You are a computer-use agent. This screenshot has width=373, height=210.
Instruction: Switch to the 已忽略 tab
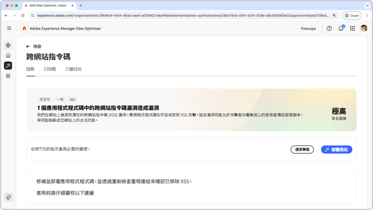(50, 69)
